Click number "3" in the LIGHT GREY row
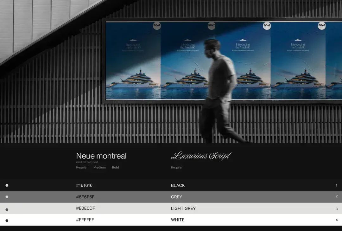Screen dimensions: 342x231 337,209
